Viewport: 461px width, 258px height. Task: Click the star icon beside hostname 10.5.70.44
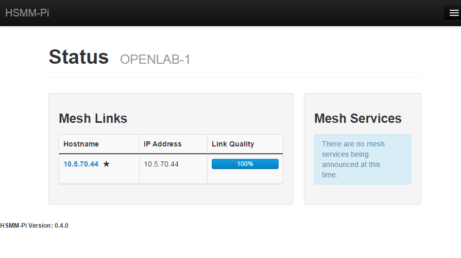(106, 164)
